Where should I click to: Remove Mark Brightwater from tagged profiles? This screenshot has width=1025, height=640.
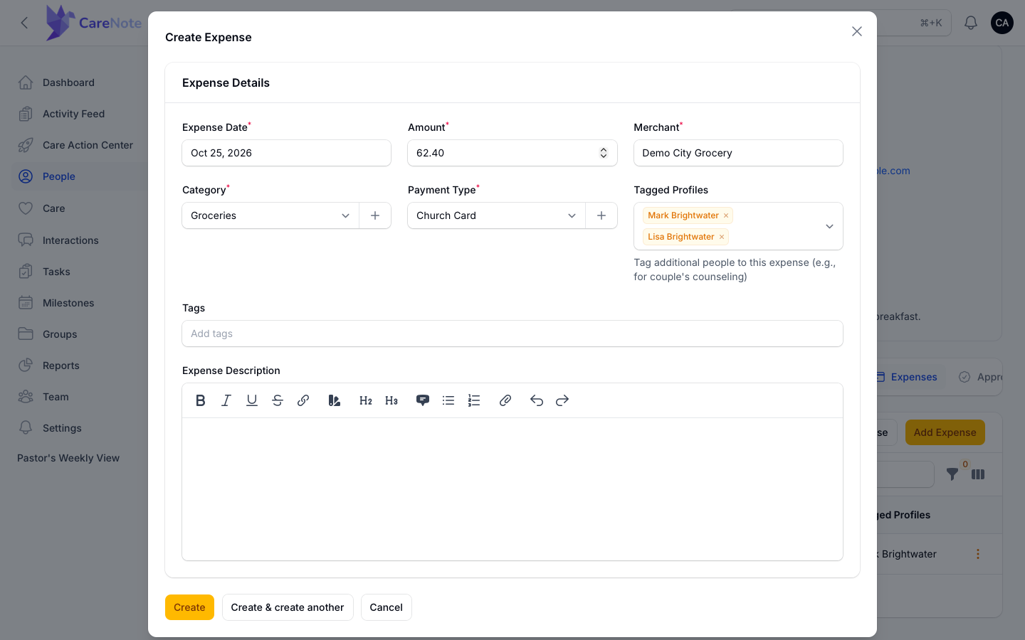(726, 215)
